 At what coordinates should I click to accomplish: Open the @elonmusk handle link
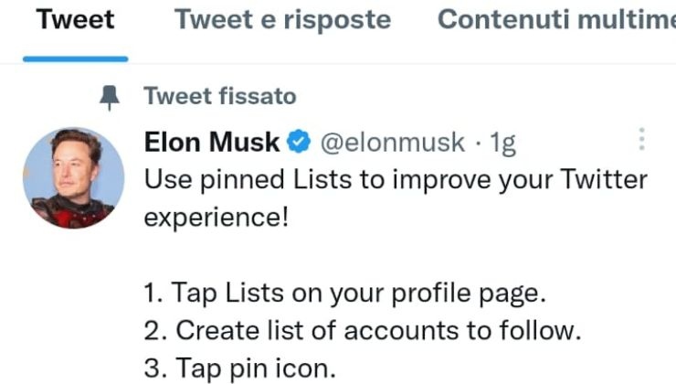394,142
